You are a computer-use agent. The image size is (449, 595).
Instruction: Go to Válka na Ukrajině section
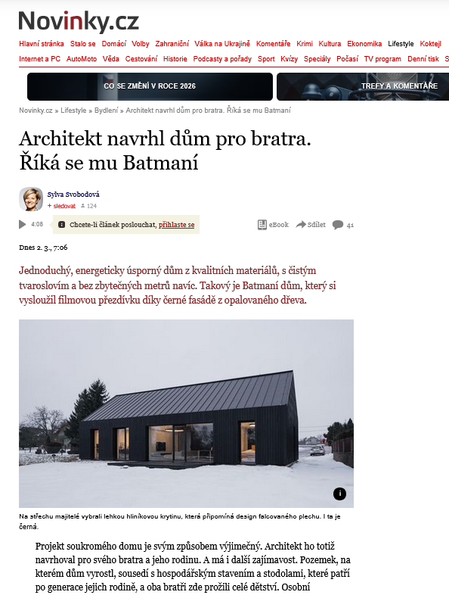[222, 44]
